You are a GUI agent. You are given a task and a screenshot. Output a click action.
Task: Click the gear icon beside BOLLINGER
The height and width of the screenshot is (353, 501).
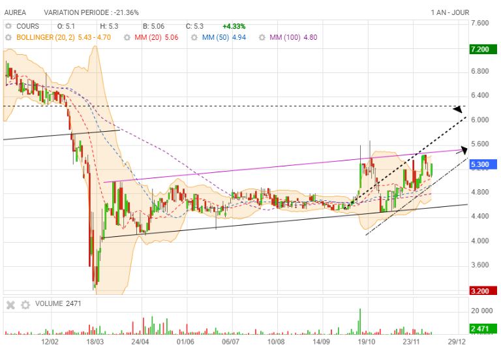click(8, 38)
